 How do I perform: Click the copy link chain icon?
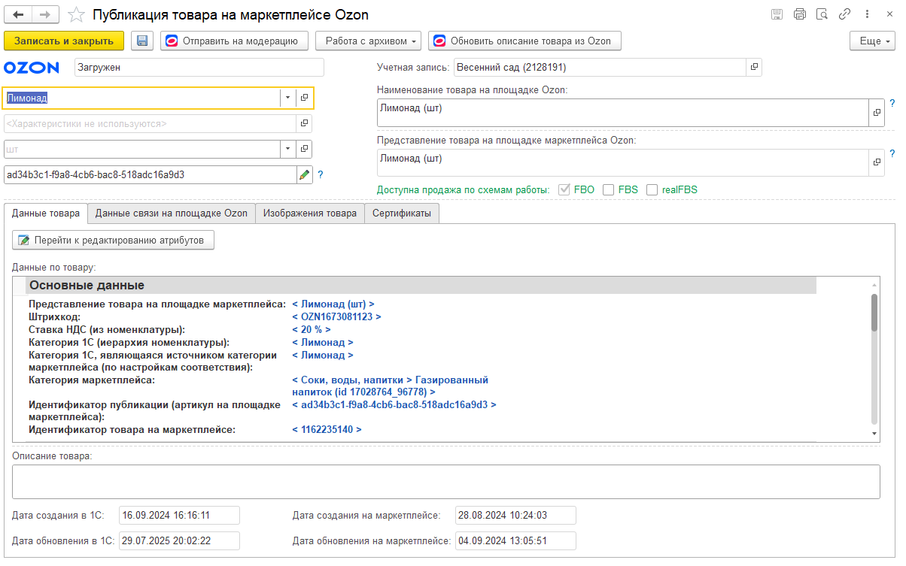(845, 14)
